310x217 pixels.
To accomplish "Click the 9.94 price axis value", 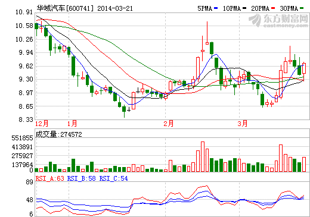I will click(x=26, y=52).
